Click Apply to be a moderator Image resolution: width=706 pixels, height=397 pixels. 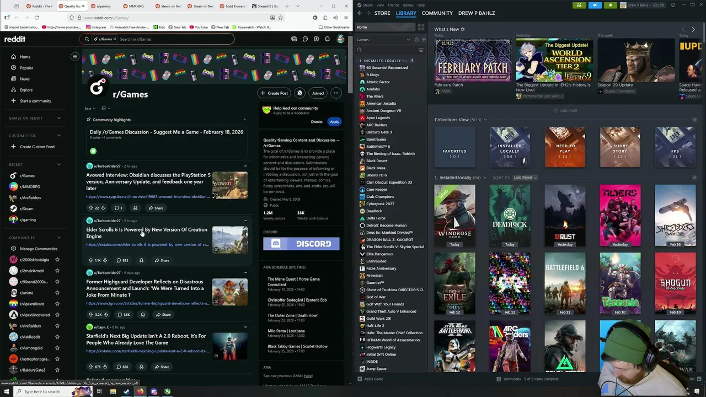click(x=334, y=122)
